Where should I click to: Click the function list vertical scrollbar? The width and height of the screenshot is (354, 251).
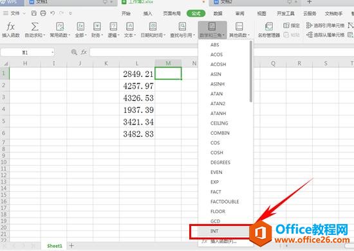(x=251, y=71)
